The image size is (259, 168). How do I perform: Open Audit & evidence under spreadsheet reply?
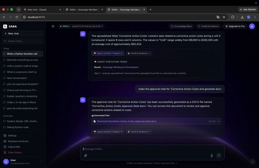coord(139,53)
